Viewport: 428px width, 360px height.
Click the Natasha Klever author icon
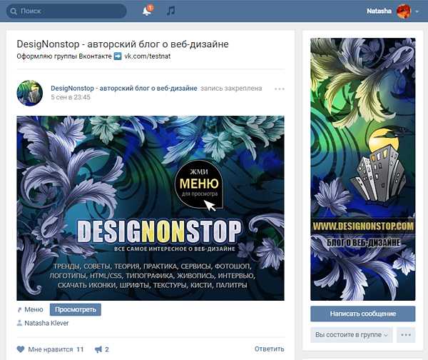pyautogui.click(x=19, y=323)
